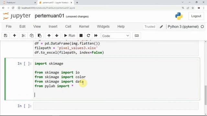Viewport: 207px width, 116px height.
Task: Click the 'from pylab import *' line
Action: (x=54, y=86)
